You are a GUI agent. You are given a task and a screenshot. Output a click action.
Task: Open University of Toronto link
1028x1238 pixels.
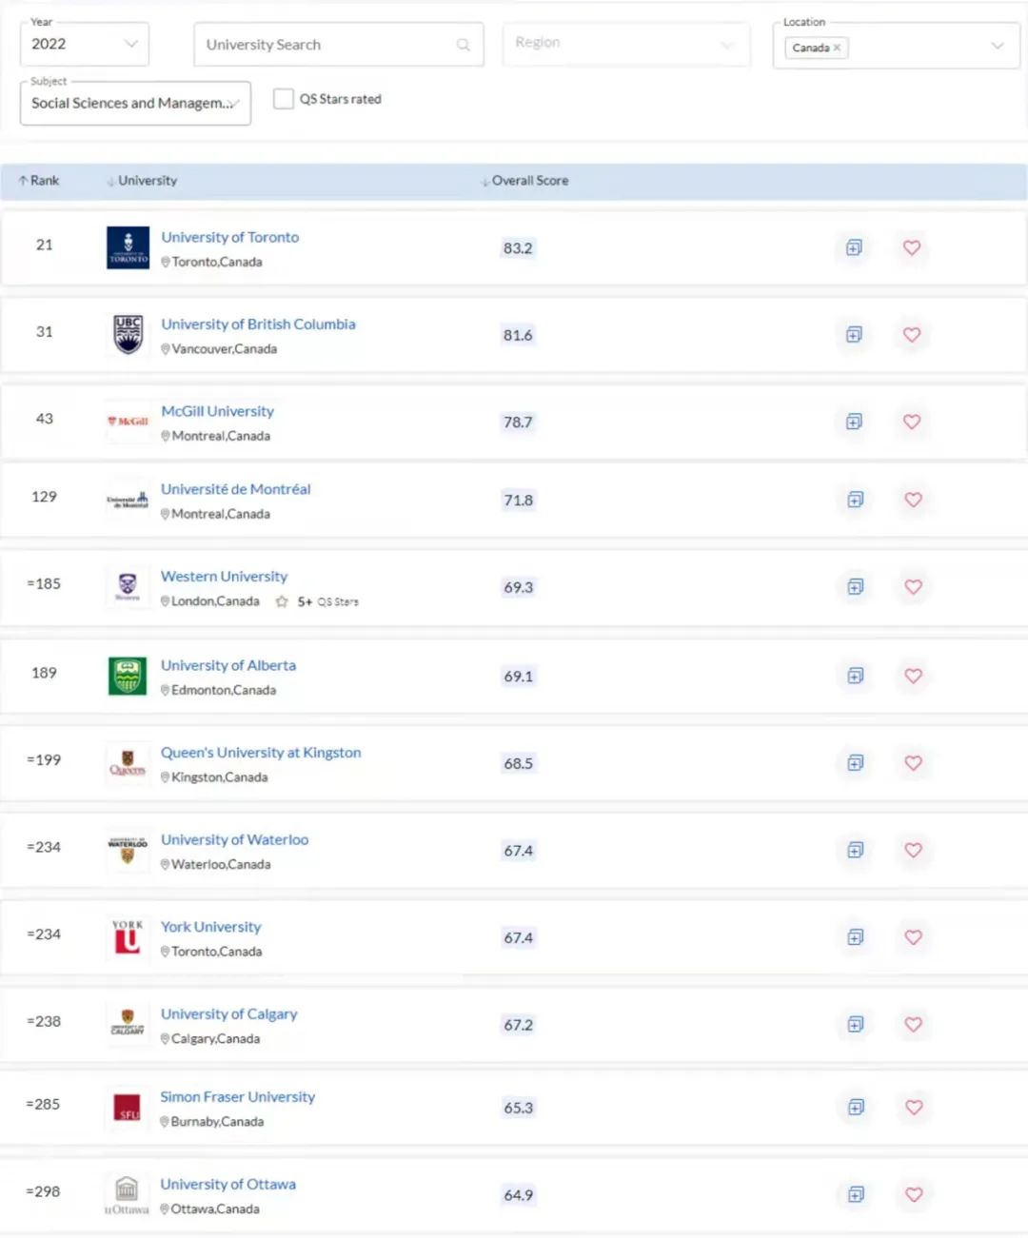229,237
